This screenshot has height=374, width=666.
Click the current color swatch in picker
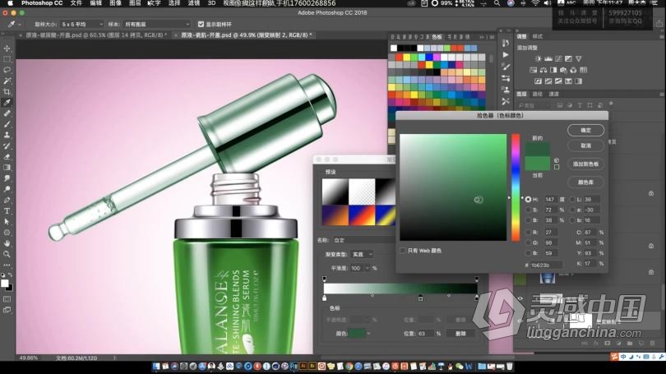click(x=537, y=164)
